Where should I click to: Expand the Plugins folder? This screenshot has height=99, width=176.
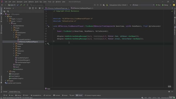(7, 19)
